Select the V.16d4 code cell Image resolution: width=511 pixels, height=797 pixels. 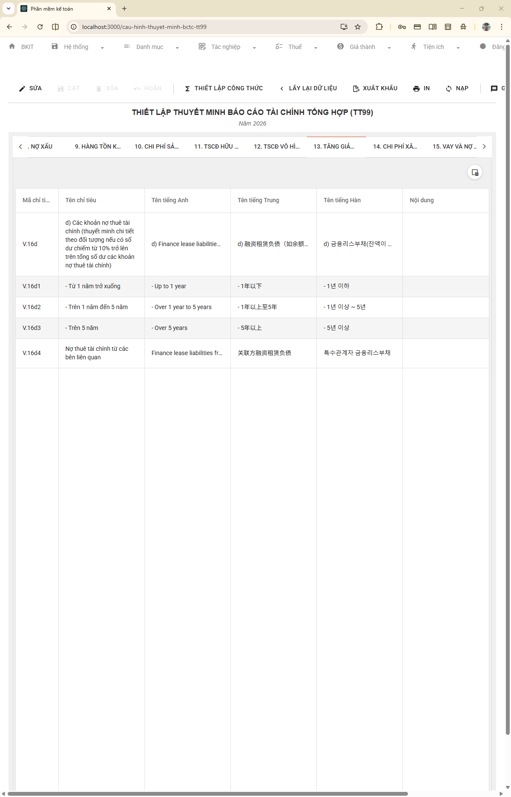[x=37, y=353]
